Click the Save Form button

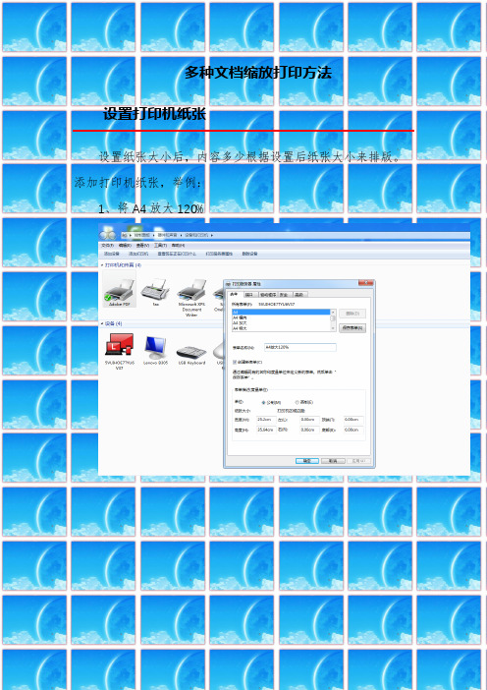pos(352,328)
